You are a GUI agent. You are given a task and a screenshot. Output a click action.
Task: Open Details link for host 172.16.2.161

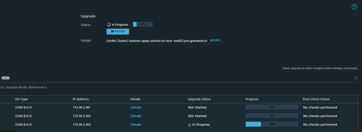[136, 107]
